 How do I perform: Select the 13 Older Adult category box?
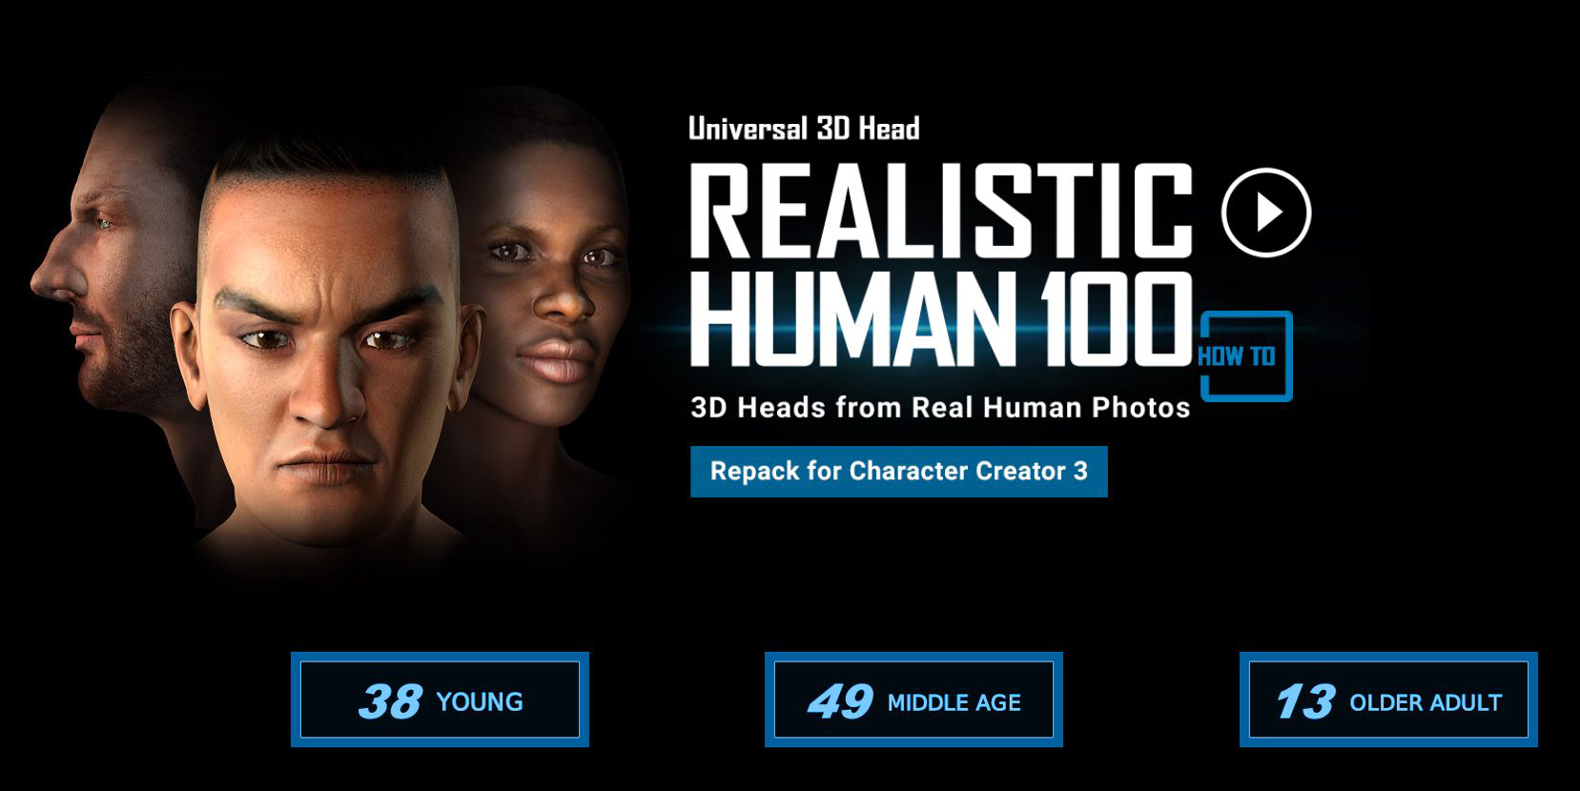pos(1388,700)
